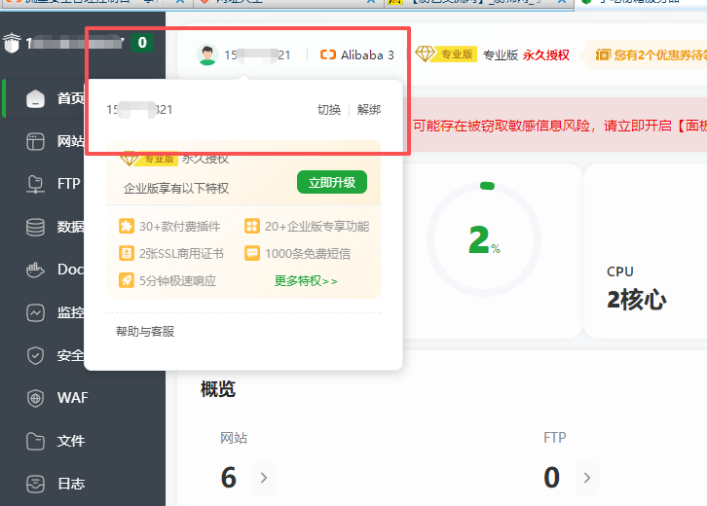
Task: Click the WAF globe shield icon
Action: 36,398
